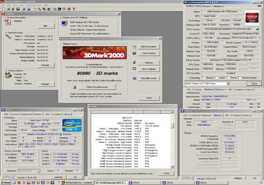Open the Run menu in 3DMark2000

(x=15, y=5)
